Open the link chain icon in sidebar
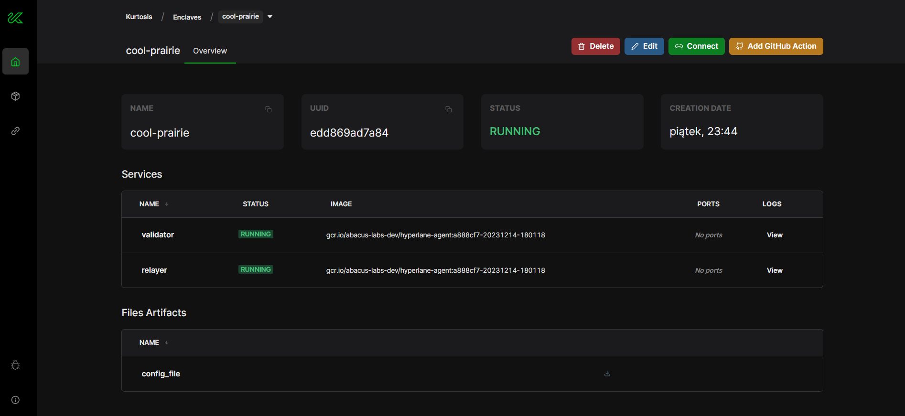Image resolution: width=905 pixels, height=416 pixels. (x=15, y=131)
